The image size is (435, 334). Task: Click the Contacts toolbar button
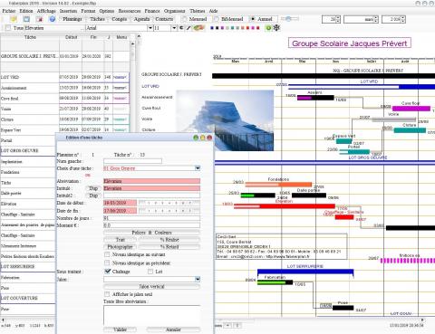click(164, 19)
